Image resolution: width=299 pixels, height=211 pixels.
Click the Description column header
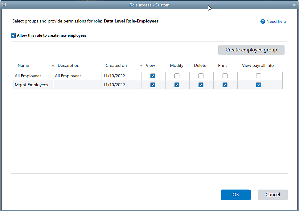68,66
